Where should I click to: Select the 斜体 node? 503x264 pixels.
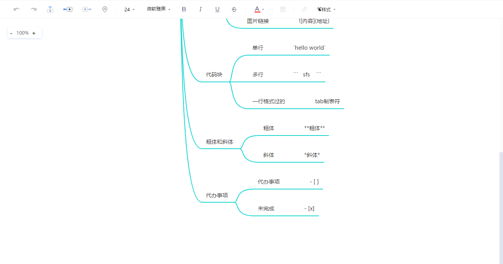269,155
